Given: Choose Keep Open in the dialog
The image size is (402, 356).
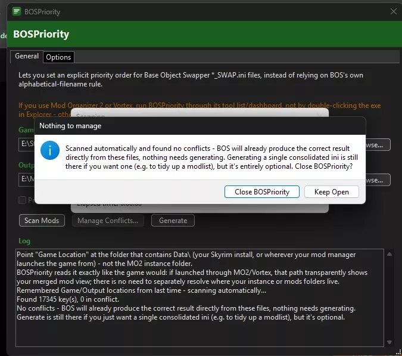Looking at the screenshot, I should click(x=331, y=192).
